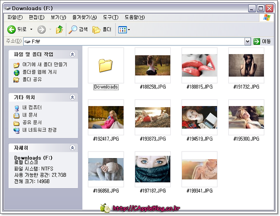Click the address bar showing F:₩
This screenshot has height=216, width=280.
[134, 42]
